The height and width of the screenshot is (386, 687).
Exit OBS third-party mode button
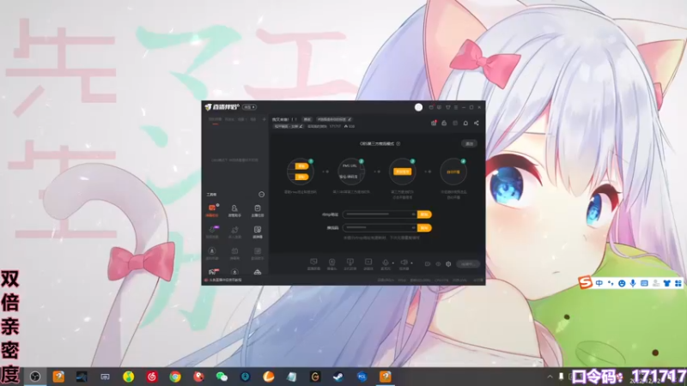pos(469,143)
